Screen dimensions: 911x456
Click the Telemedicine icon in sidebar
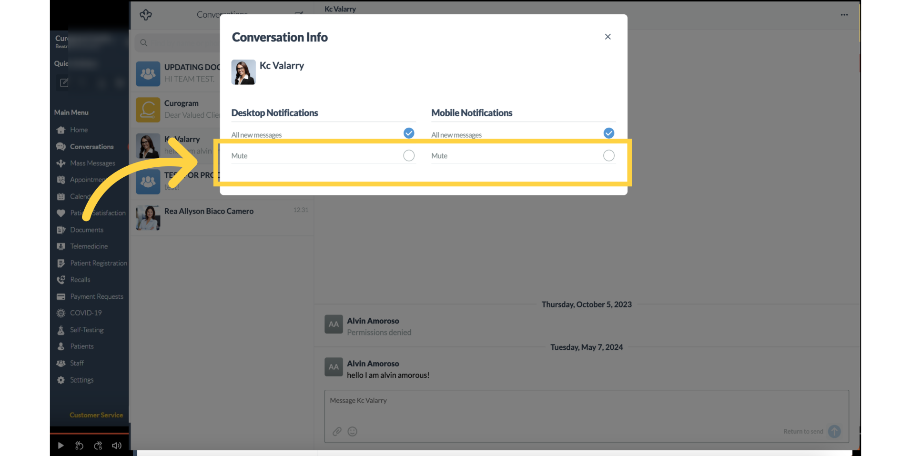[61, 246]
